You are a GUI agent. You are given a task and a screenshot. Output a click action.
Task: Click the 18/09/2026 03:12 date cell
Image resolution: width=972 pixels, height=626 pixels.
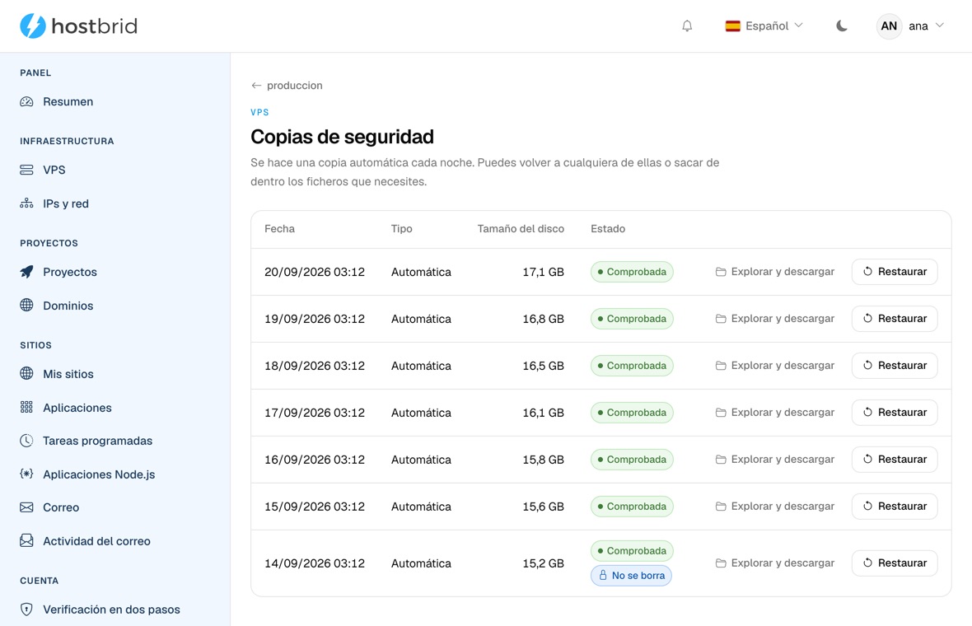click(x=315, y=366)
